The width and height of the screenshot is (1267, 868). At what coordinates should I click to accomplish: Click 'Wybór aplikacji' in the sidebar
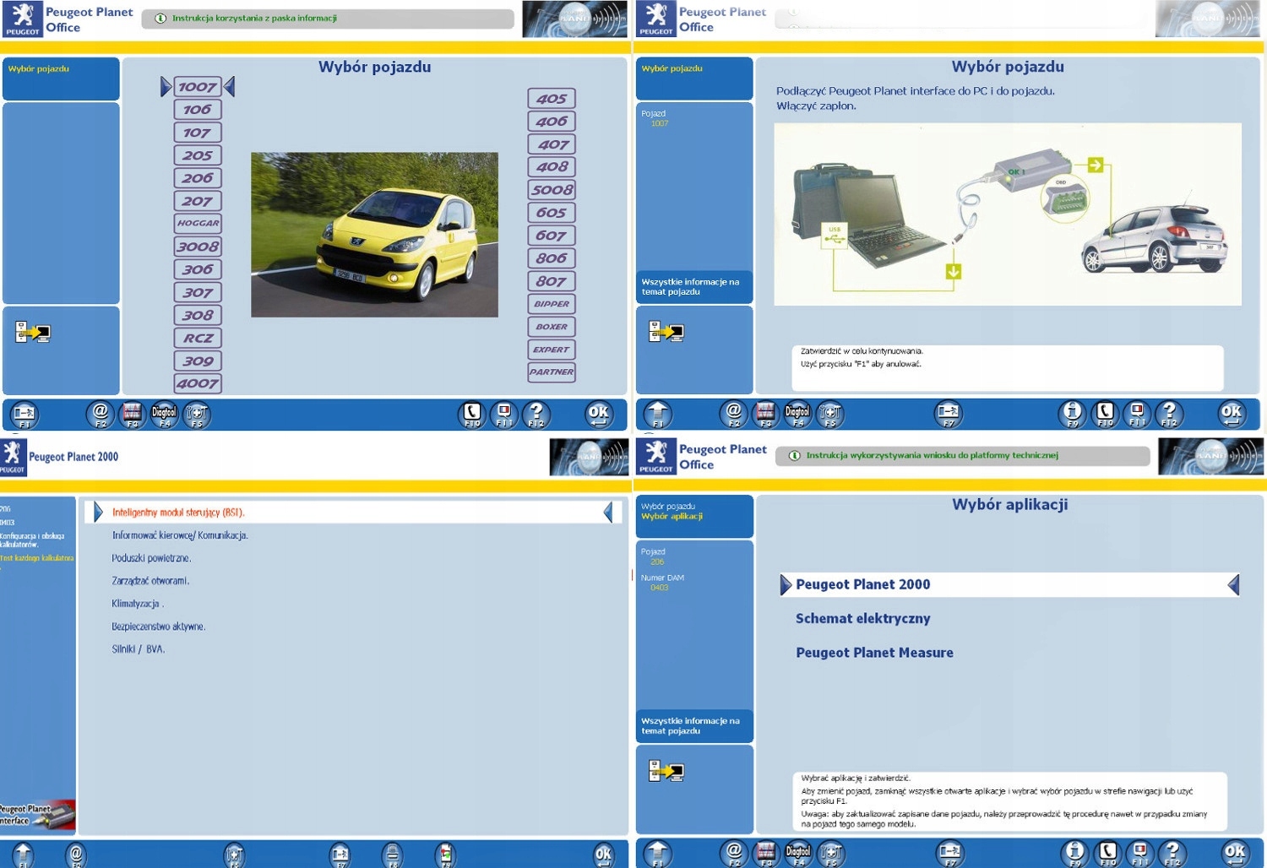click(x=672, y=516)
